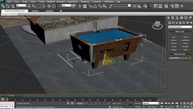The height and width of the screenshot is (109, 193).
Task: Click the Auto Key button
Action: coord(138,103)
